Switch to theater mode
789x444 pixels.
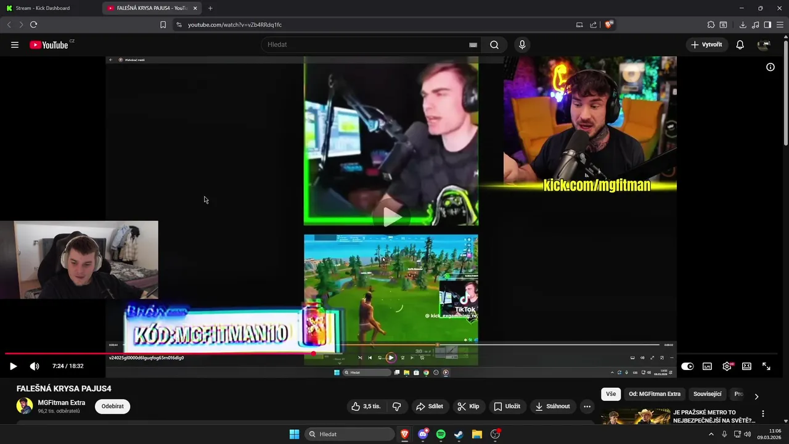[746, 366]
